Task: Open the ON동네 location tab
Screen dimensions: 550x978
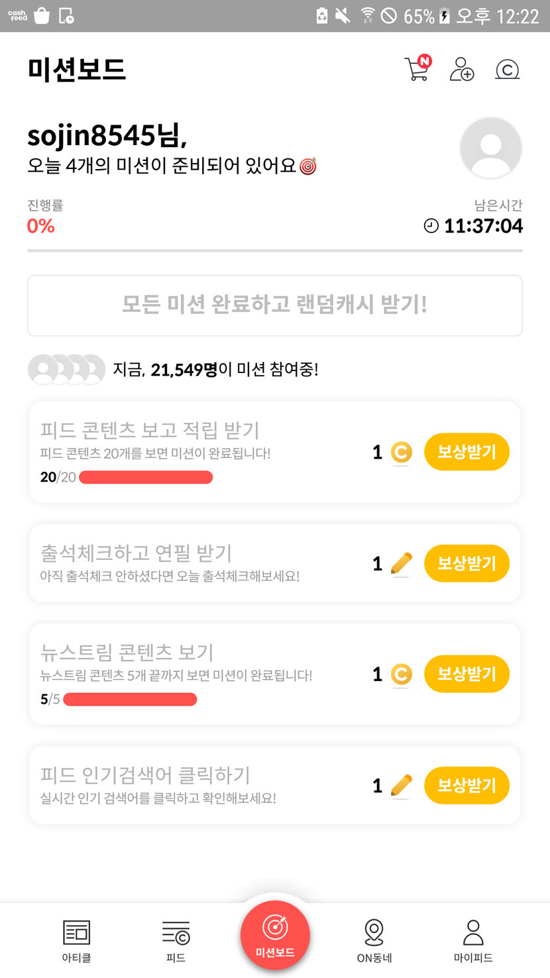Action: coord(374,940)
